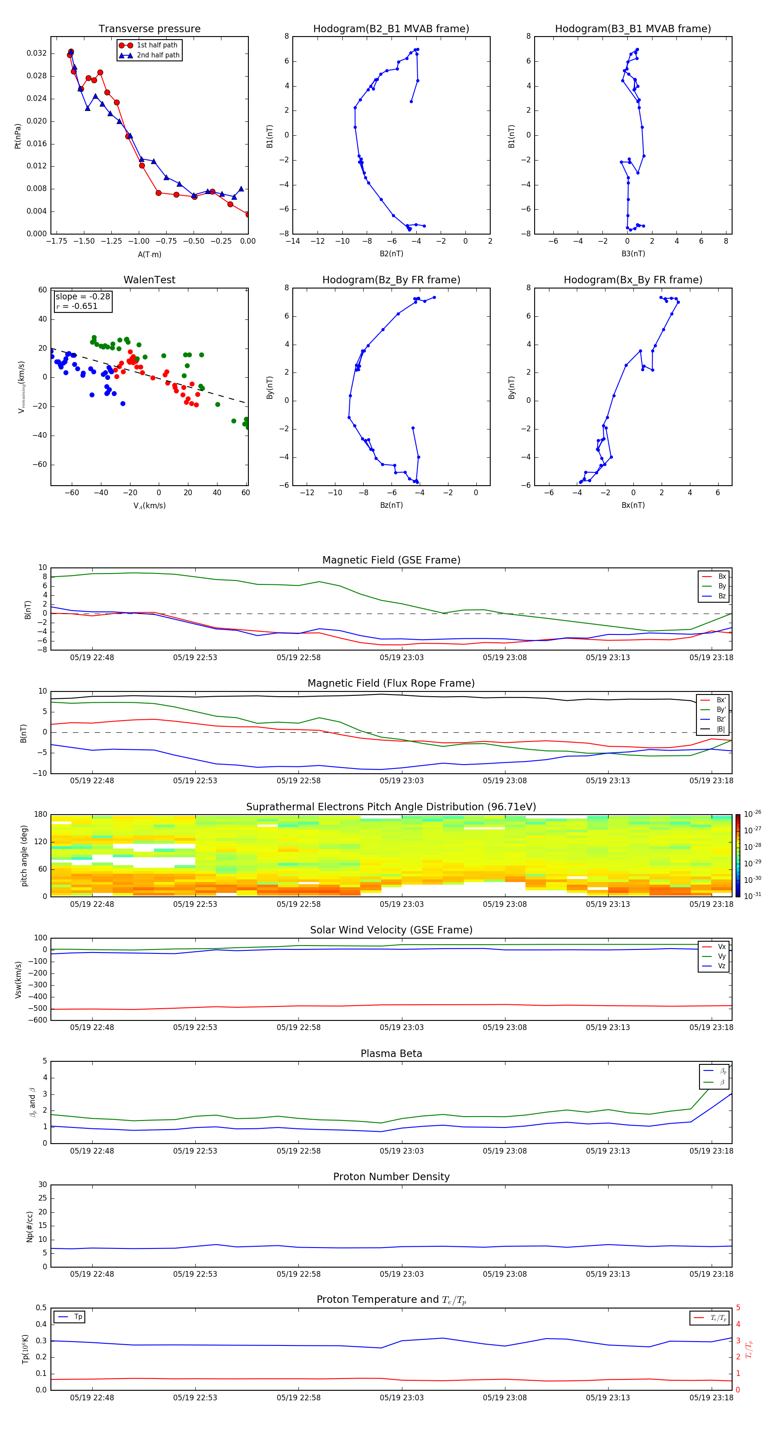783x1436 pixels.
Task: Click the 'B3(nT)' x-axis label
Action: [633, 254]
